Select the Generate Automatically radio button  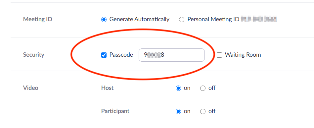104,20
